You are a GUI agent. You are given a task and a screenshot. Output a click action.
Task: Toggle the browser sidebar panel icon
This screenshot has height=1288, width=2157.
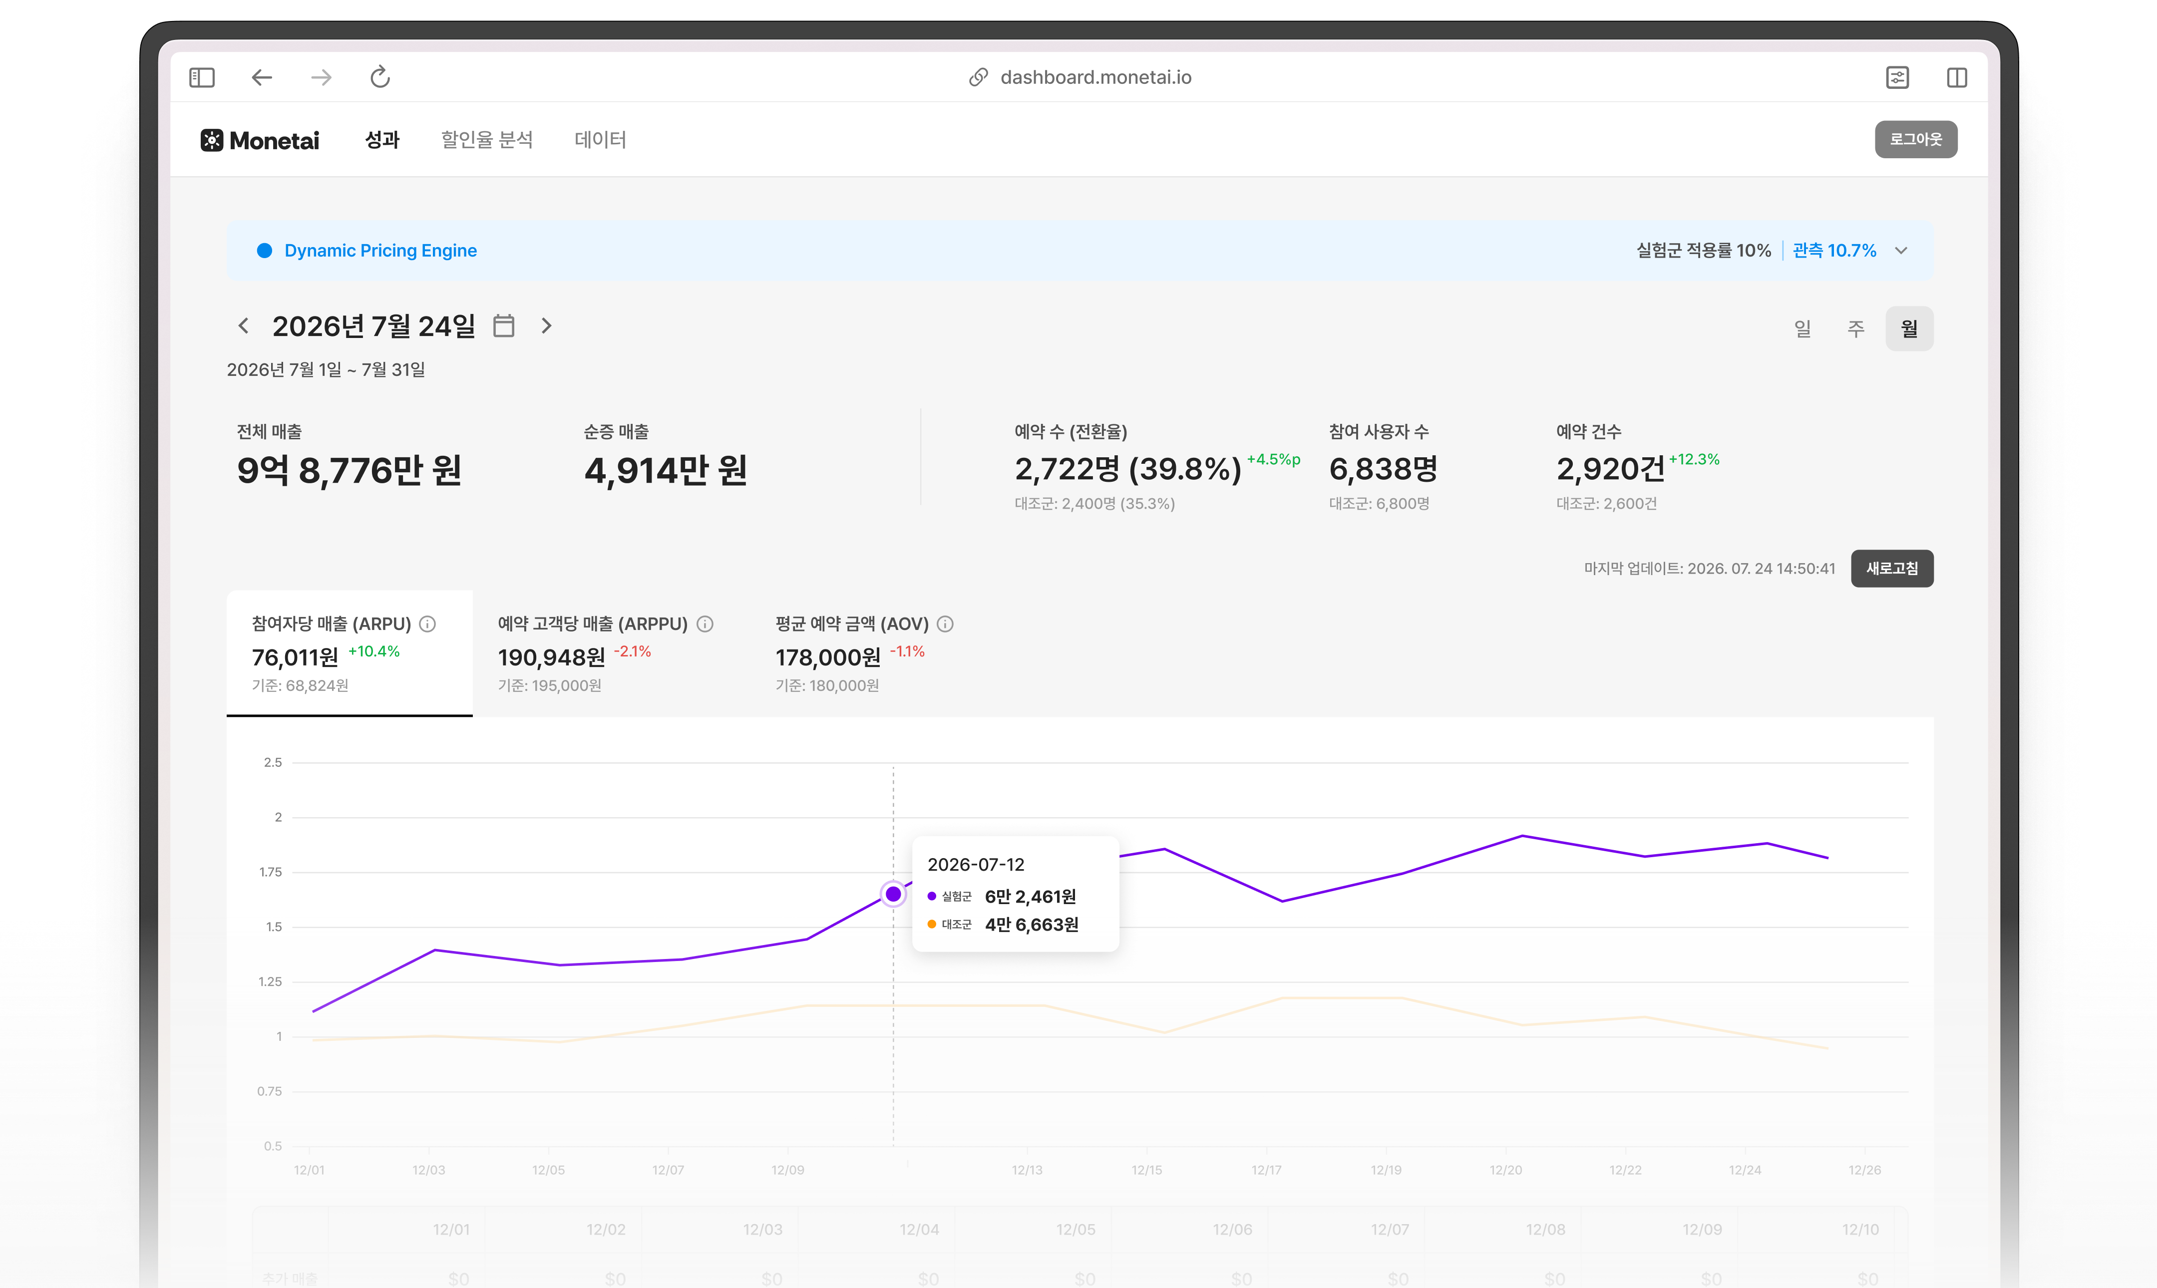201,77
